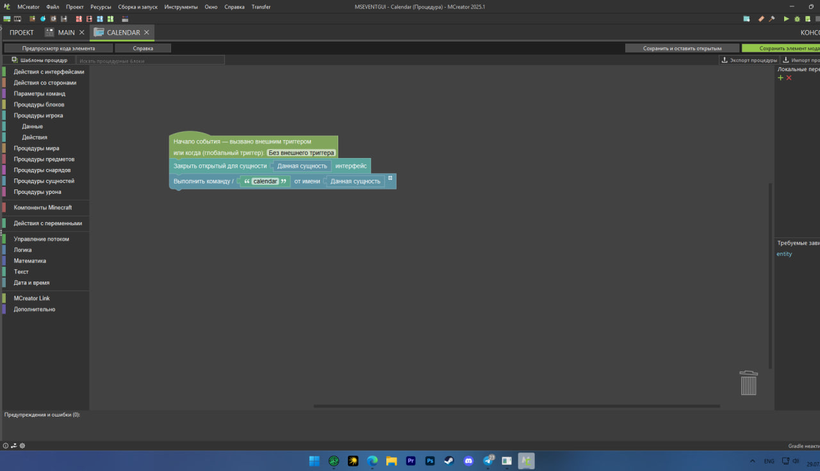Screen dimensions: 820x471
Task: Click the green Сохранить элемент мода button
Action: coord(781,48)
